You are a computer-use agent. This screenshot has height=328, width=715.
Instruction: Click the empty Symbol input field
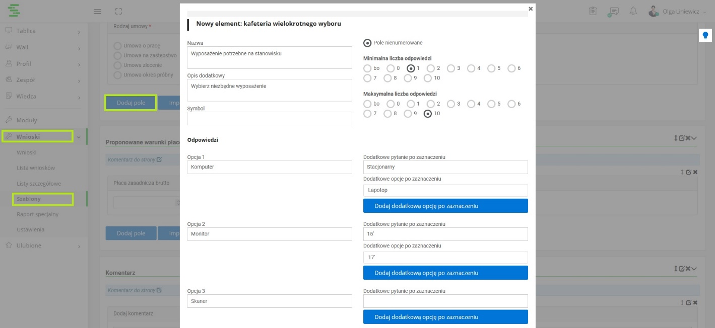click(x=270, y=118)
